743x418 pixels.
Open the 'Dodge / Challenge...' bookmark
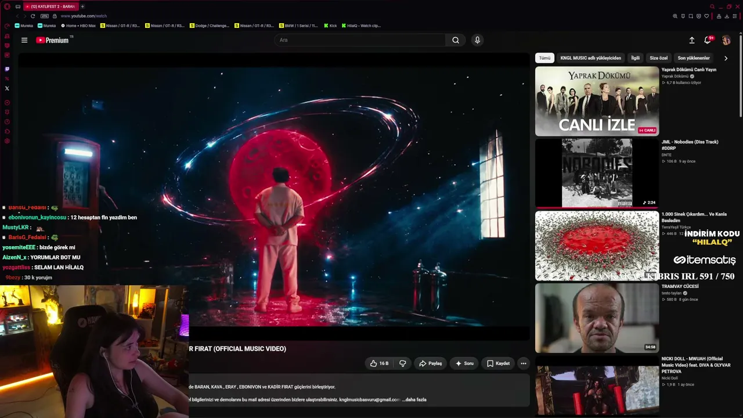[x=210, y=26]
